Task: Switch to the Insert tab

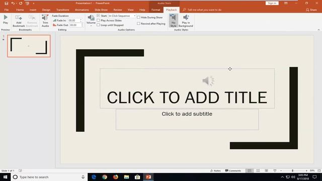Action: tap(33, 10)
